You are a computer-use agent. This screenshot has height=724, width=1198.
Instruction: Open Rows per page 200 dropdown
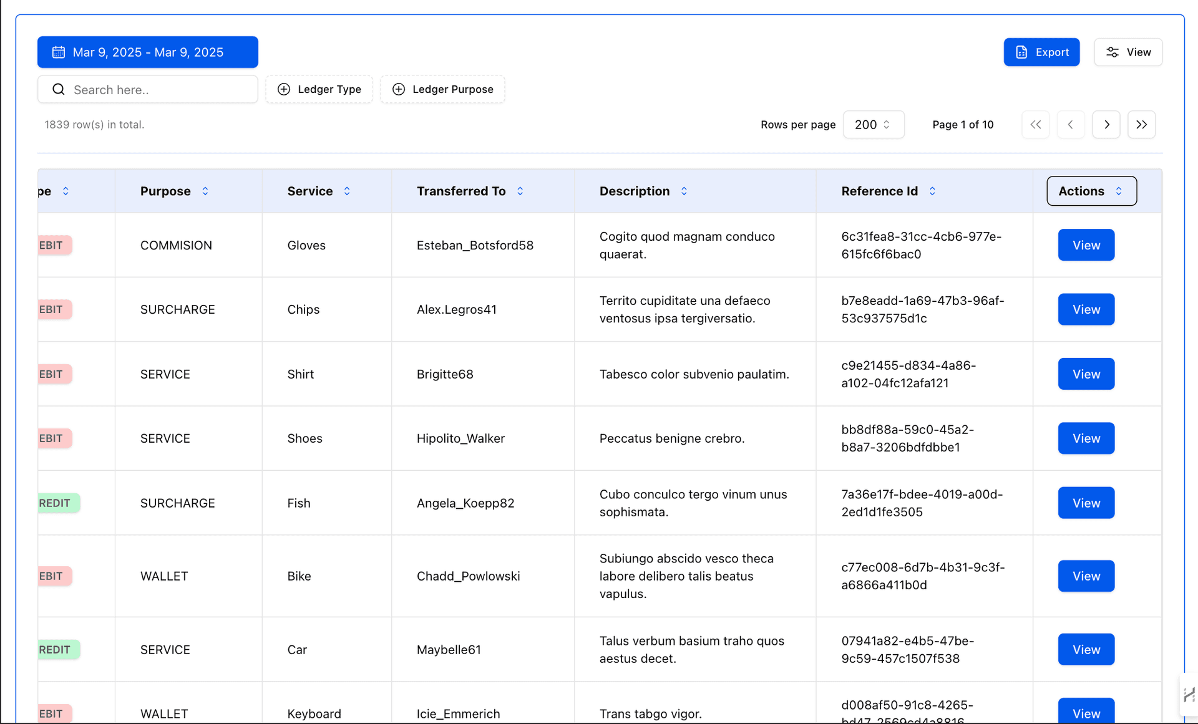pyautogui.click(x=873, y=125)
